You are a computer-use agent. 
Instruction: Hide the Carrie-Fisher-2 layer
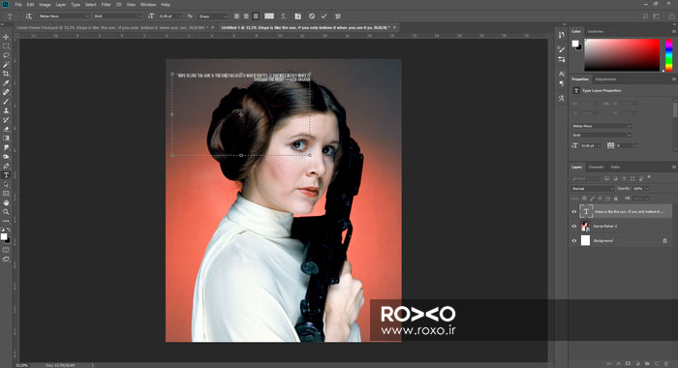tap(574, 227)
